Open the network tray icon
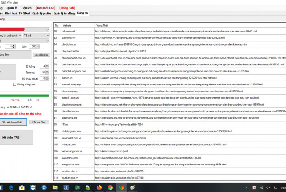The width and height of the screenshot is (286, 192). (261, 187)
